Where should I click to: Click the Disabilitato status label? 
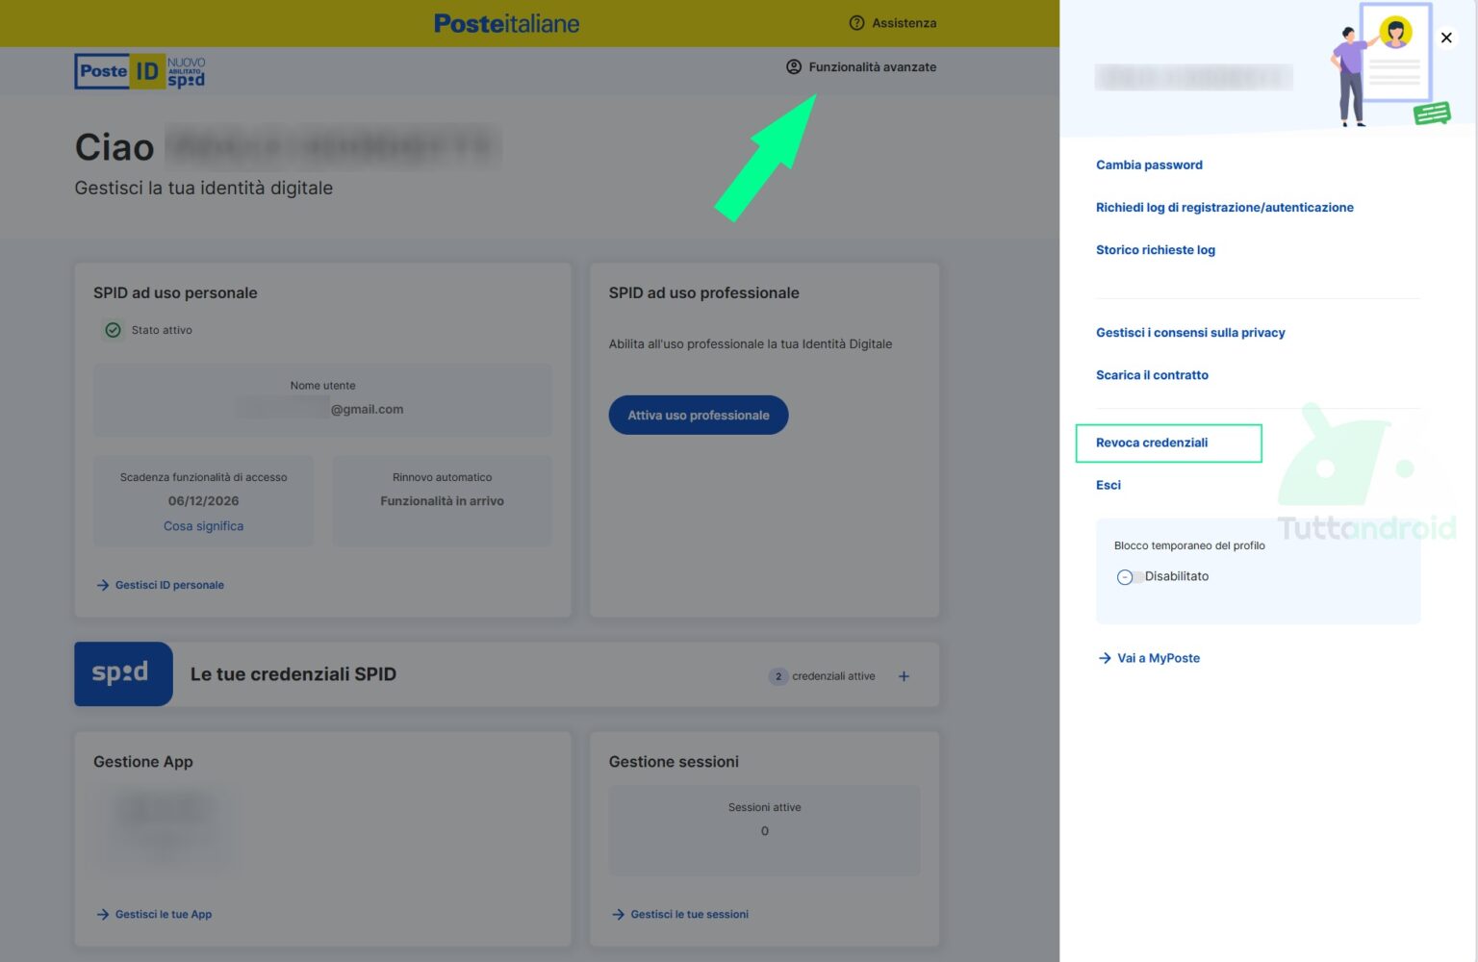point(1177,576)
